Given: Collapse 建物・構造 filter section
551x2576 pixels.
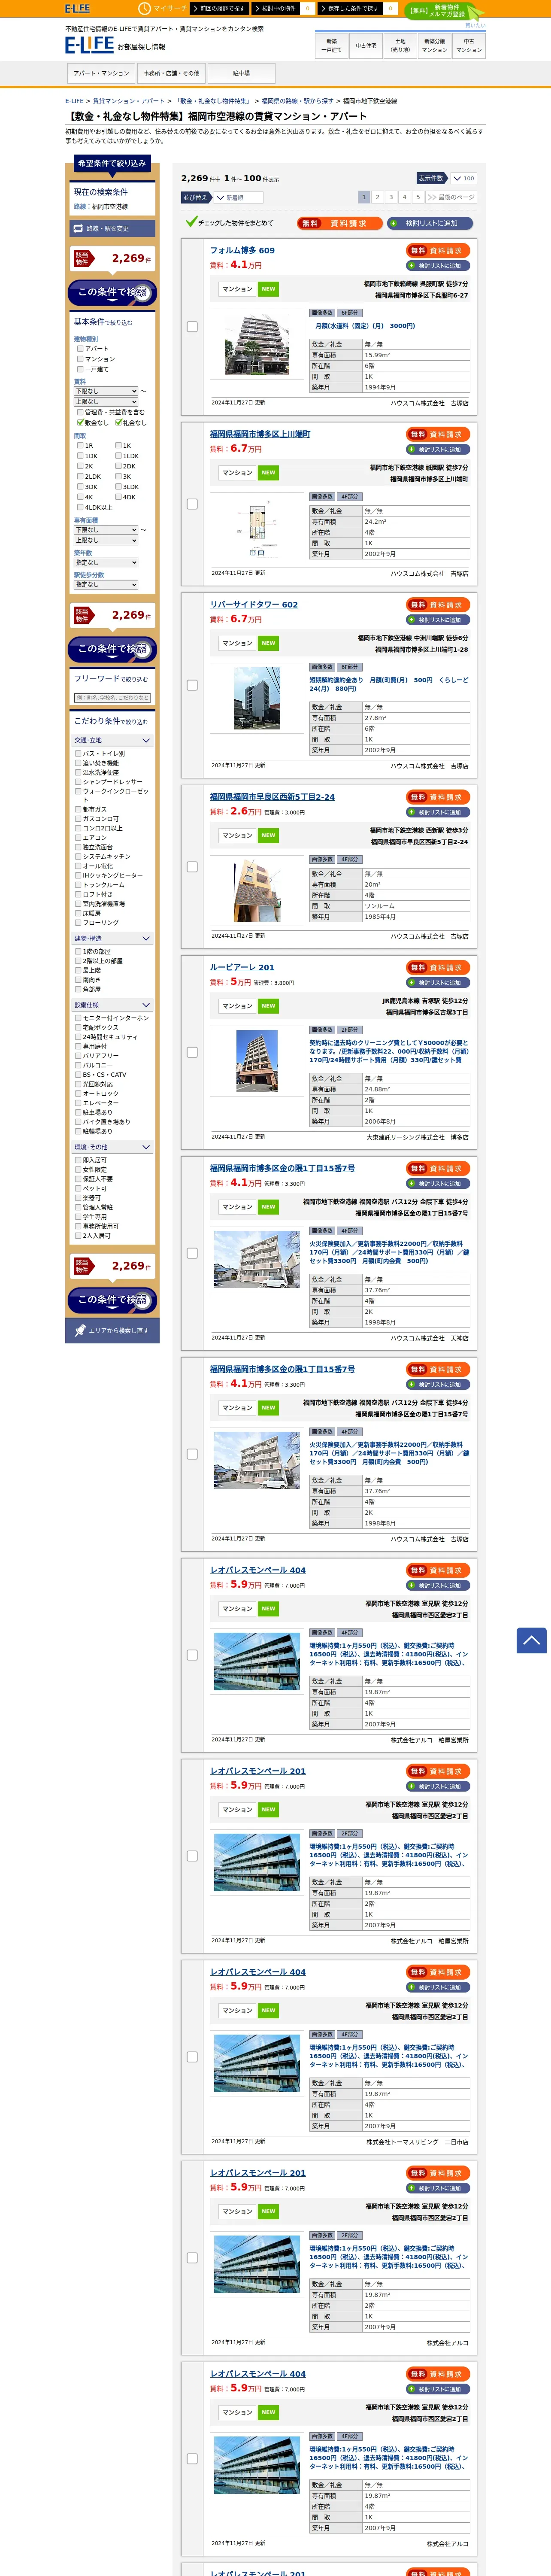Looking at the screenshot, I should 113,939.
